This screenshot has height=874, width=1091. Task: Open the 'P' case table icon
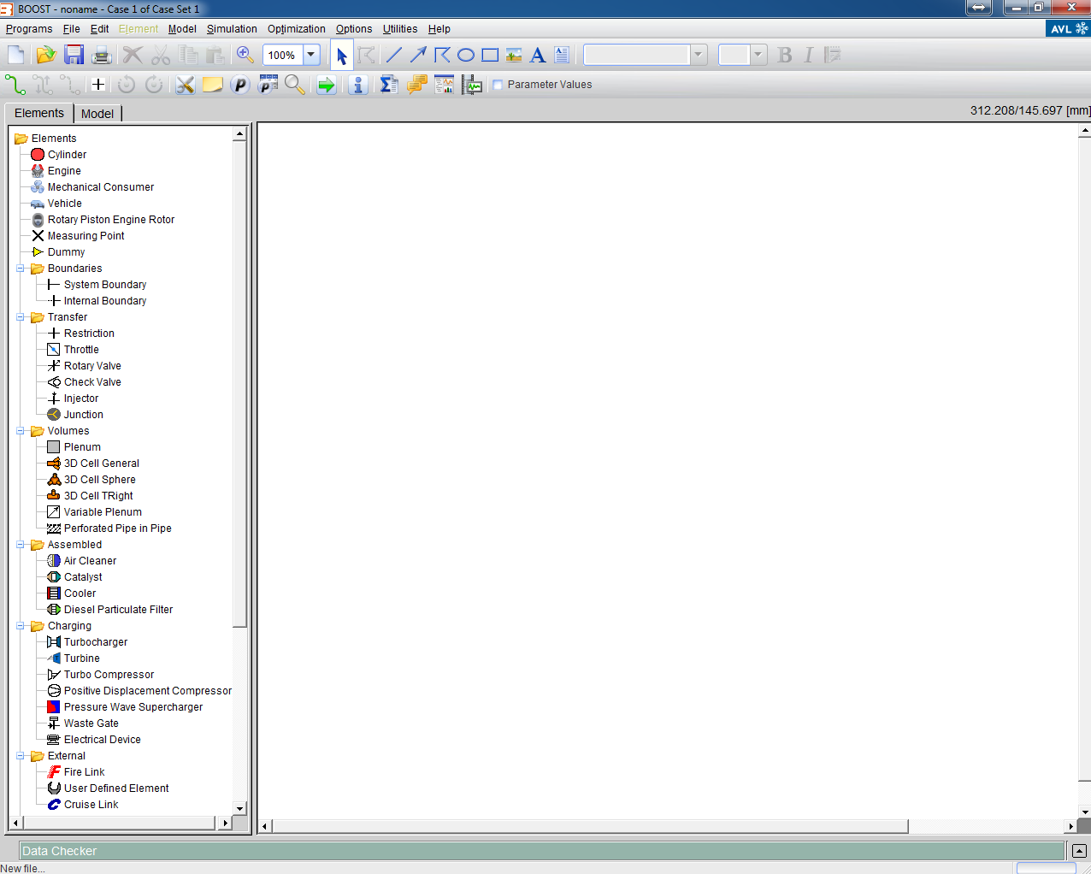tap(268, 85)
